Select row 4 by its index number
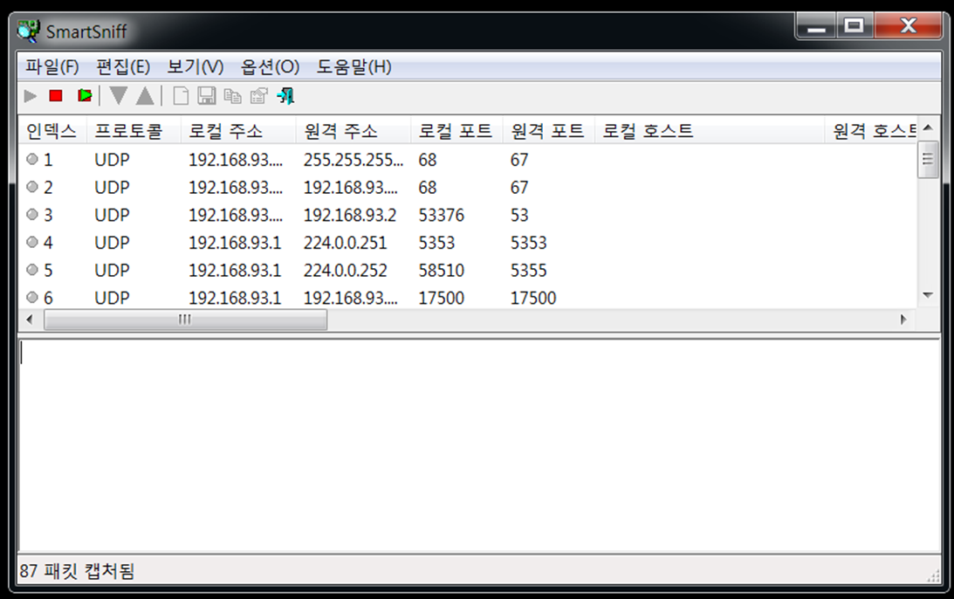 point(48,243)
